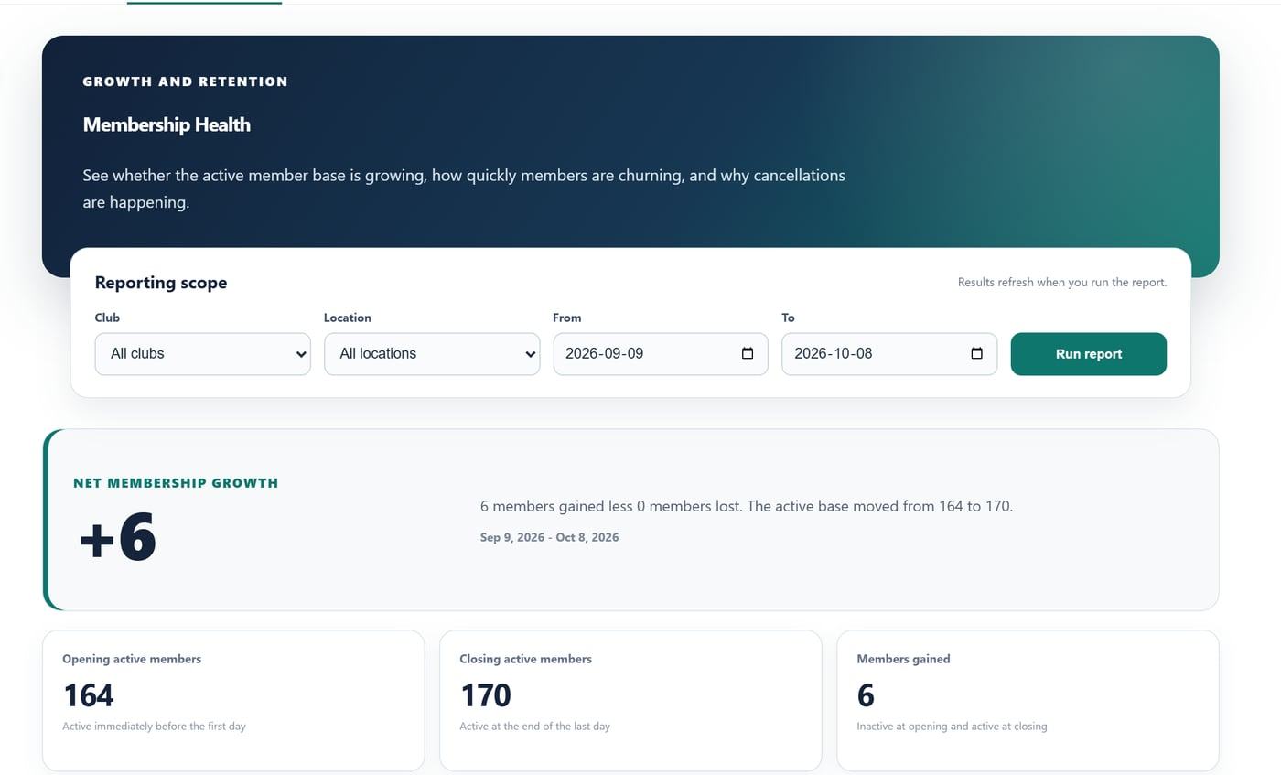Select the Opening active members card
The width and height of the screenshot is (1281, 775).
[x=233, y=700]
